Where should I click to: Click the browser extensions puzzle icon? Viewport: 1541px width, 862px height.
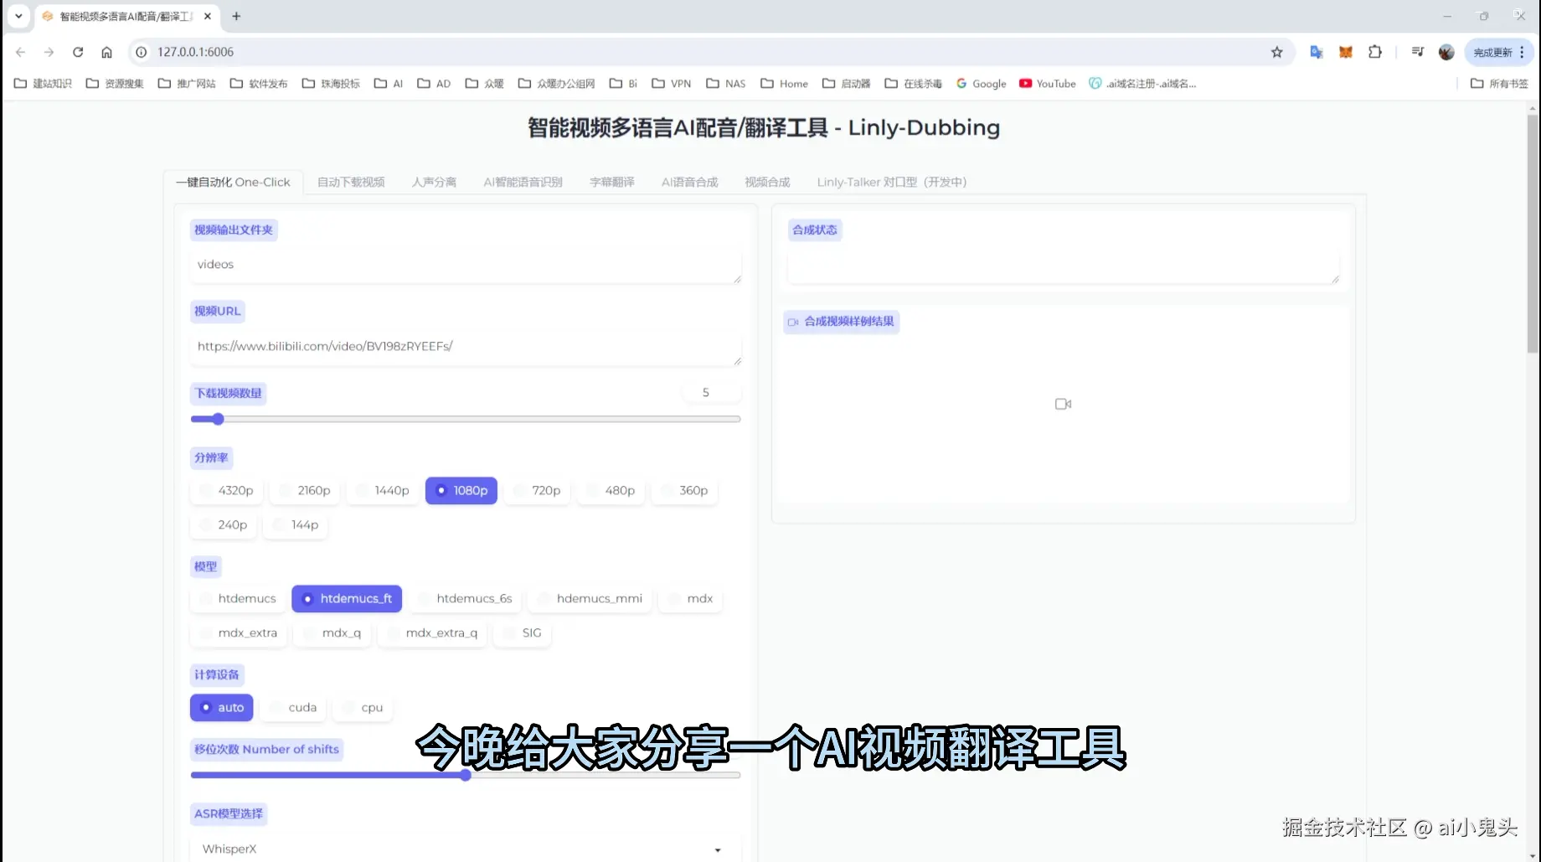click(x=1374, y=52)
